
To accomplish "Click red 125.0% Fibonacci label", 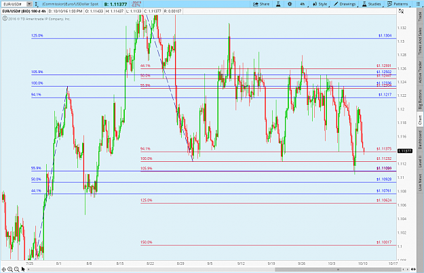I will [x=147, y=200].
